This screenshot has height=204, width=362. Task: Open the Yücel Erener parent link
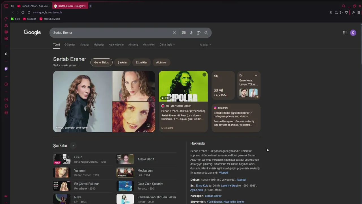[214, 202]
